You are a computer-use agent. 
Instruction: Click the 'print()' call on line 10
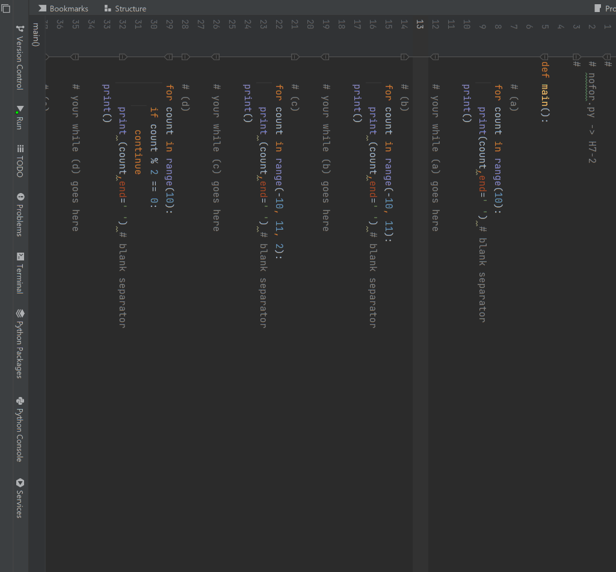(466, 103)
